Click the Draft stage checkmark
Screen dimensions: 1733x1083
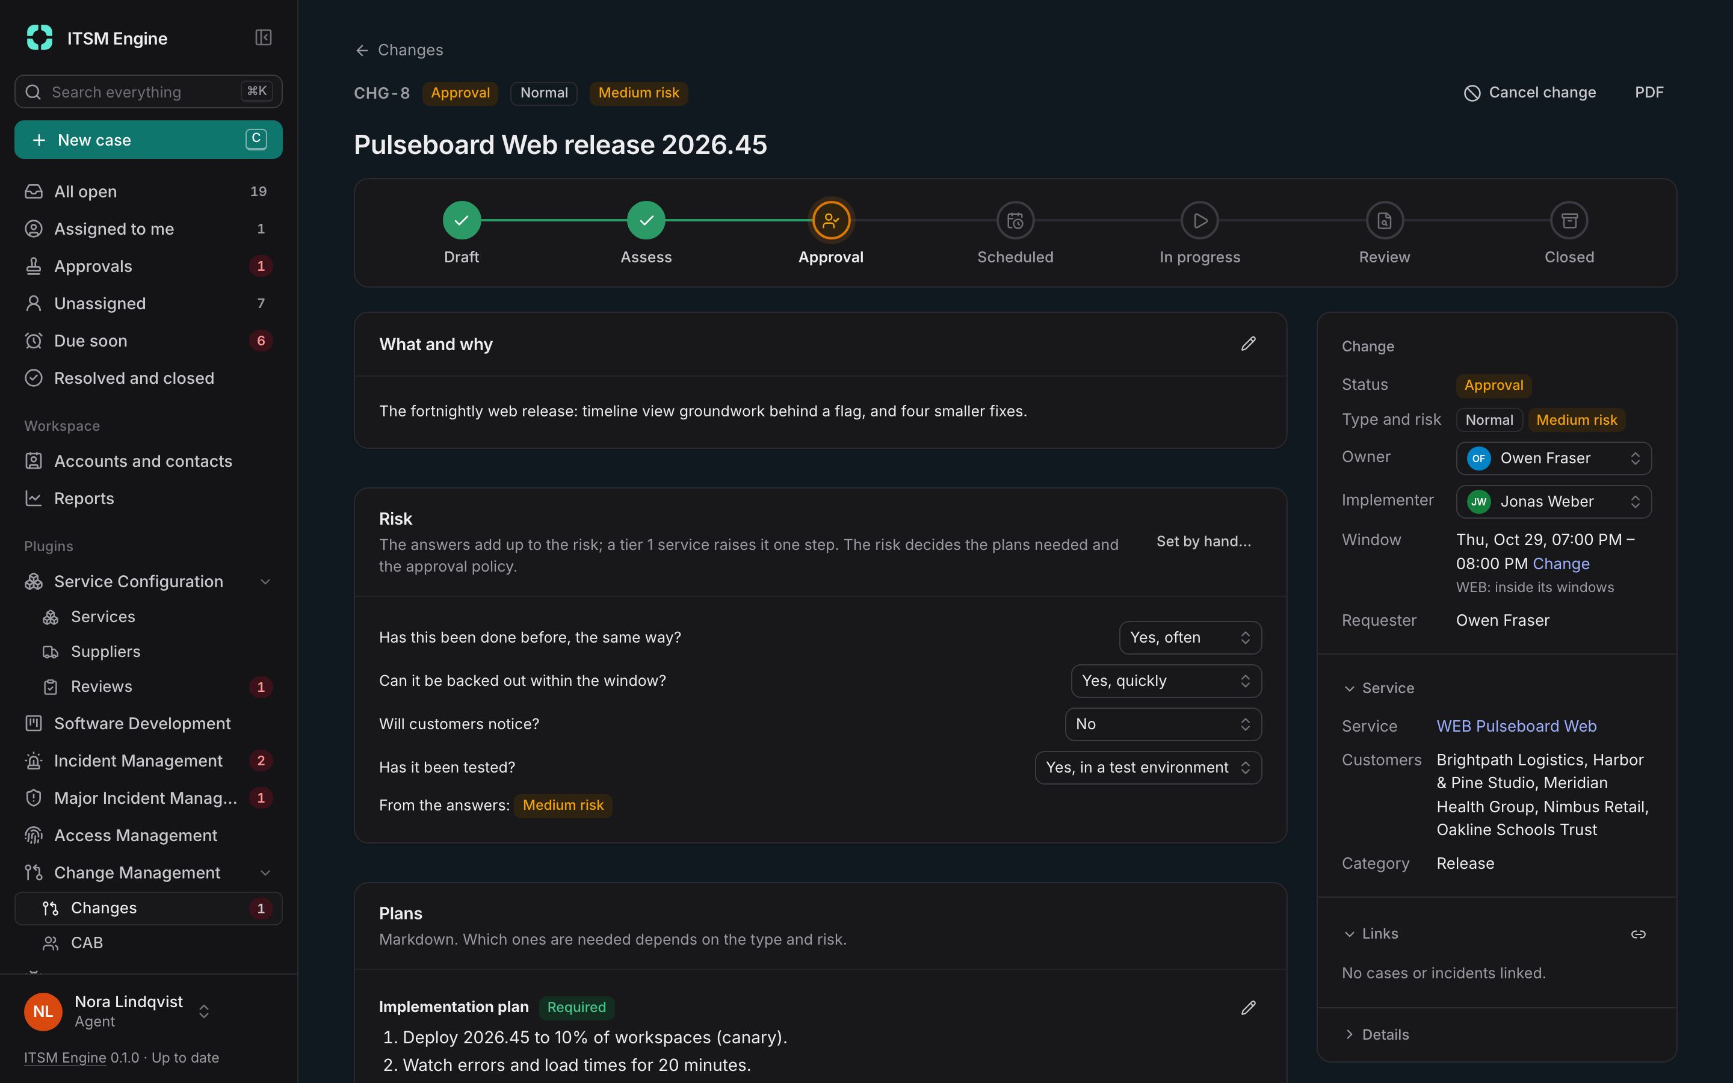point(461,221)
